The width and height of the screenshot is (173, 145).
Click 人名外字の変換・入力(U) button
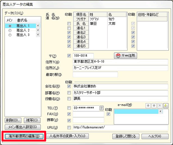point(67,136)
